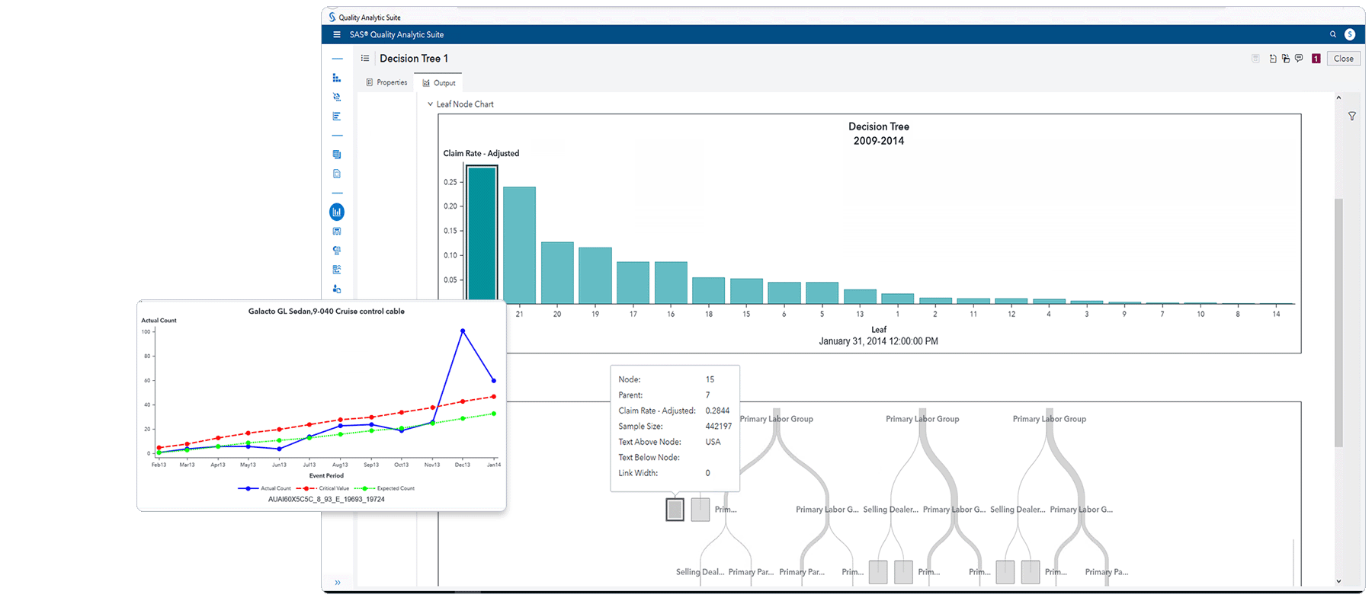Click the "Claim Rate - Adjusted" axis label
The image size is (1372, 601).
point(481,153)
